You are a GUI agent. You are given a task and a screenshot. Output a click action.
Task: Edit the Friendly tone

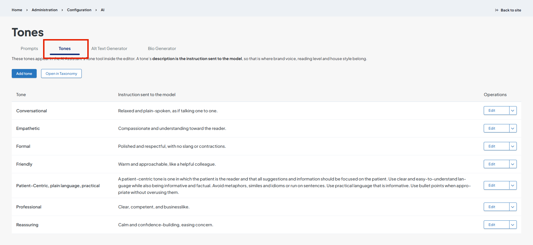(x=496, y=164)
